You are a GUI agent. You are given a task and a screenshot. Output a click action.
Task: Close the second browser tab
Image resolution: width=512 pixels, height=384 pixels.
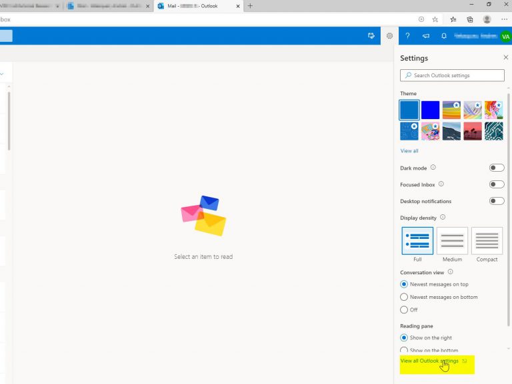pos(147,6)
